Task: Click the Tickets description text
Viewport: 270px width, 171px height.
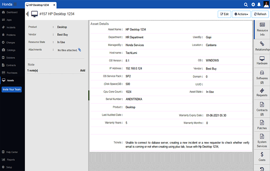Action: (x=187, y=145)
